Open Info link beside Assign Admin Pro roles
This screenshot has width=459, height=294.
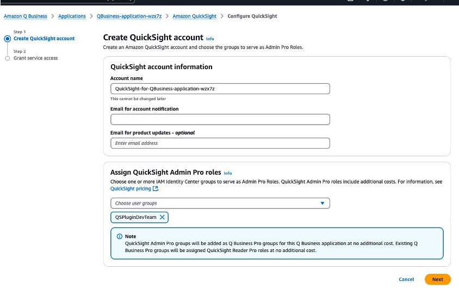(228, 173)
